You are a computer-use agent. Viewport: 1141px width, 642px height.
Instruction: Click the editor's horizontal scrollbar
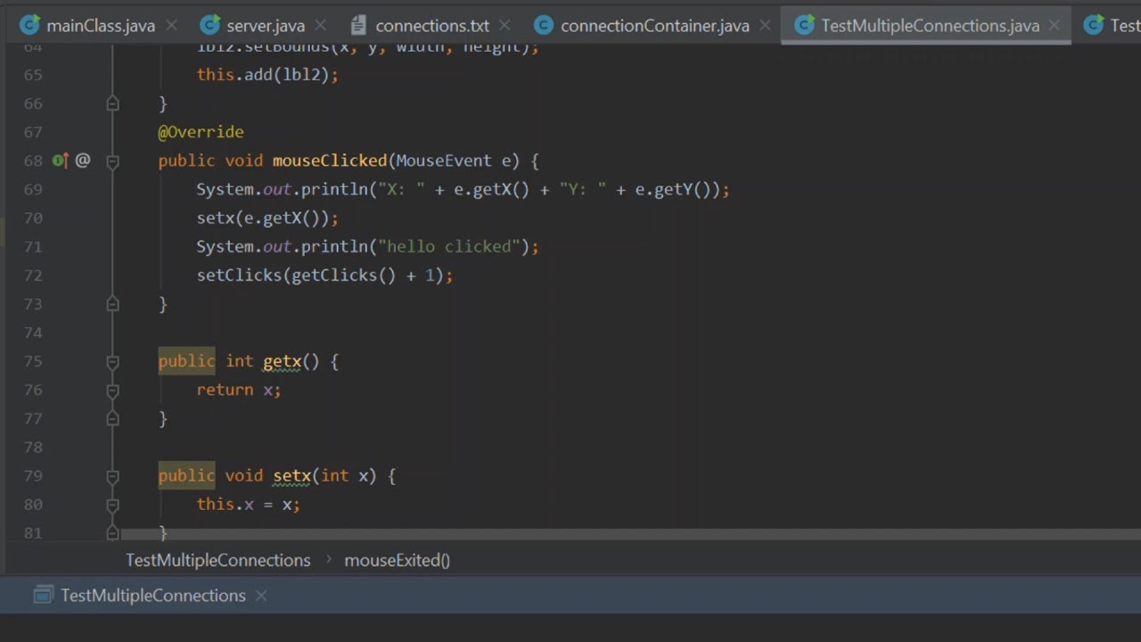630,534
